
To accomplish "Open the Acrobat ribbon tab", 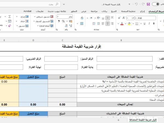I will 27,11.
